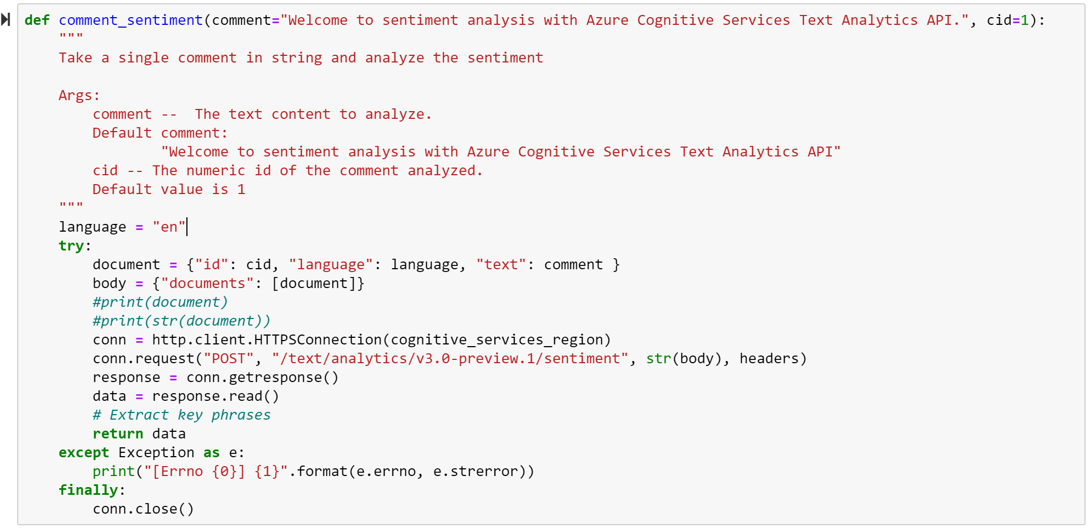Click the "[Errno {0}] {1}" format string
Viewport: 1090px width, 528px height.
point(216,472)
